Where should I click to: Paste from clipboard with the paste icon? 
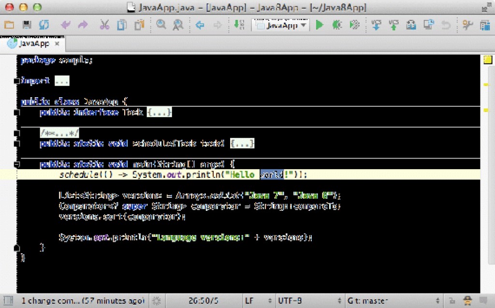coord(139,25)
